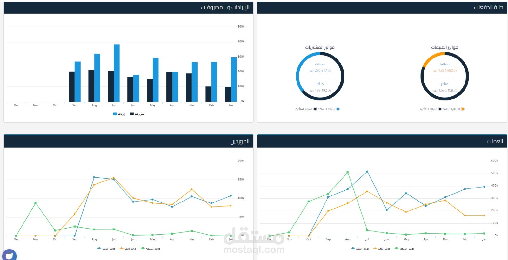
Task: Toggle المبالغ المعلقة legend under فواتير المشتريات
Action: pos(329,109)
